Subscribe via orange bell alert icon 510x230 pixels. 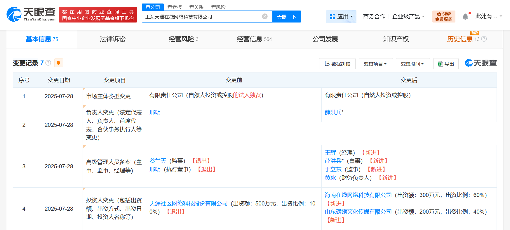pyautogui.click(x=58, y=63)
